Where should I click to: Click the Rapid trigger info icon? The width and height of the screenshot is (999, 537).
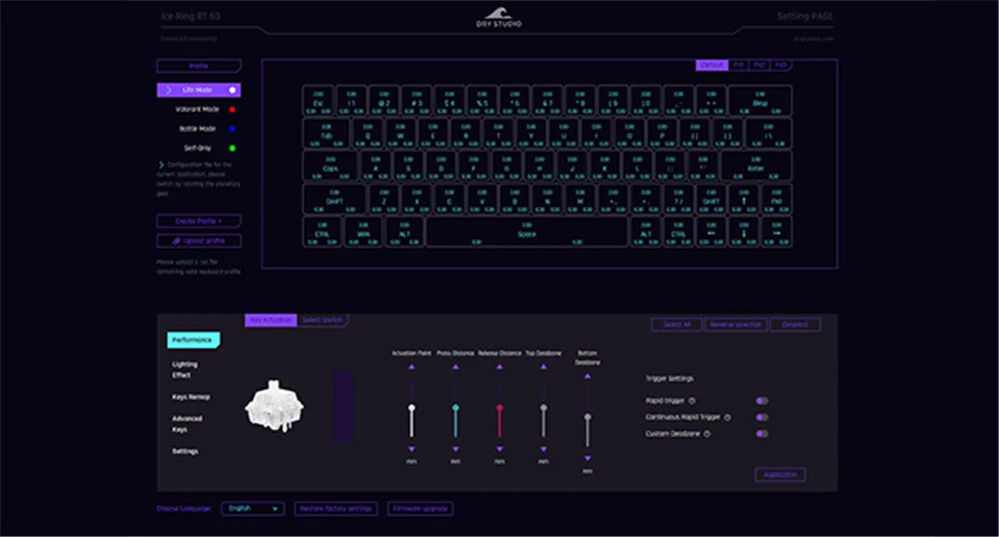pyautogui.click(x=692, y=401)
